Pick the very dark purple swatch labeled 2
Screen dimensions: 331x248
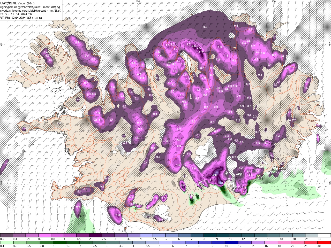95,235
